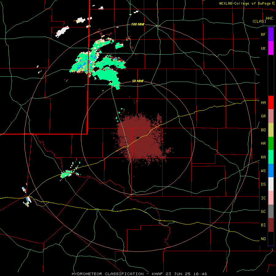Select the BD yellow legend swatch

pos(271,130)
